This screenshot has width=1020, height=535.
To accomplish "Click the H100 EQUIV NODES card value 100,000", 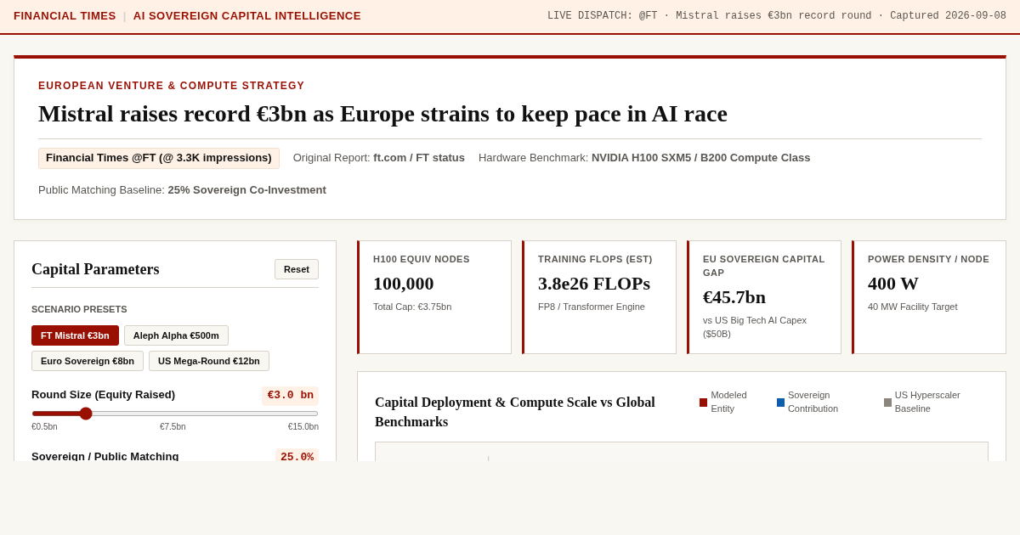I will pyautogui.click(x=404, y=284).
